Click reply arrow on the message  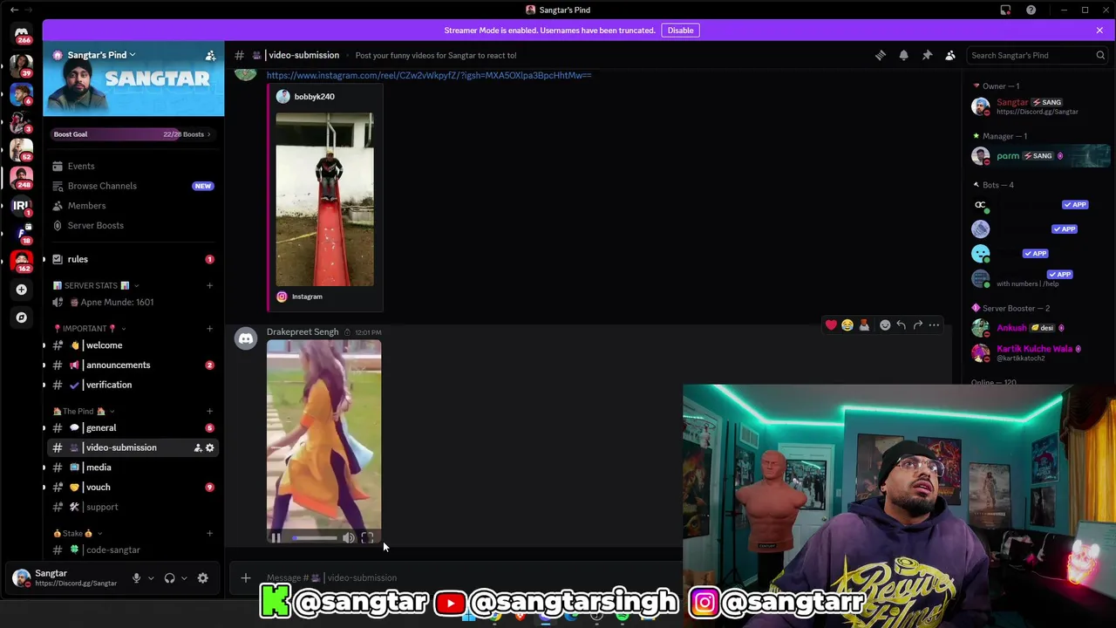coord(902,325)
